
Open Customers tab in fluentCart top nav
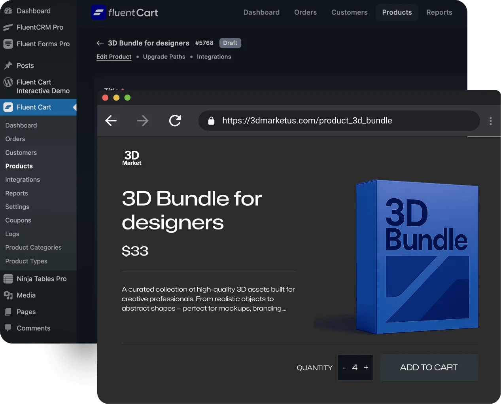[350, 12]
